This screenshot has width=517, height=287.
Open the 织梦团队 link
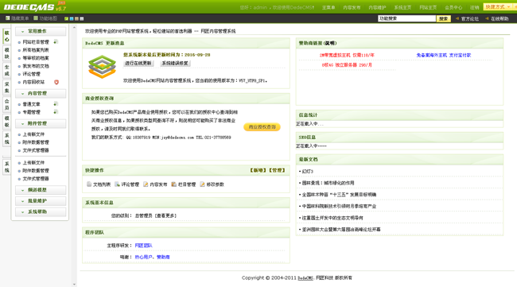pos(143,246)
